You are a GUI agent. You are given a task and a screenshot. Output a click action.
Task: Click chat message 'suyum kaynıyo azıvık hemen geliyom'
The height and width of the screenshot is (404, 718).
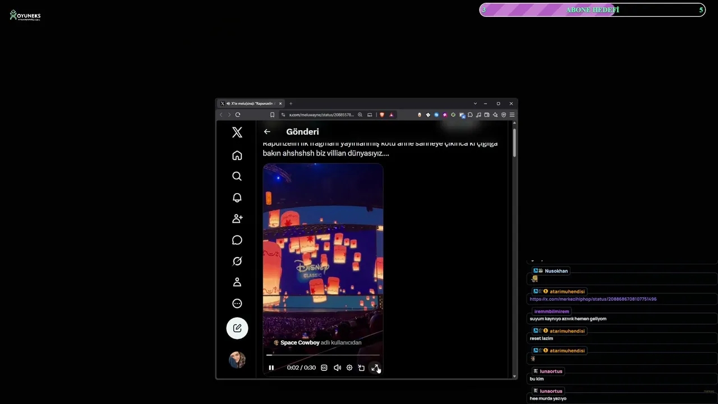pos(568,319)
